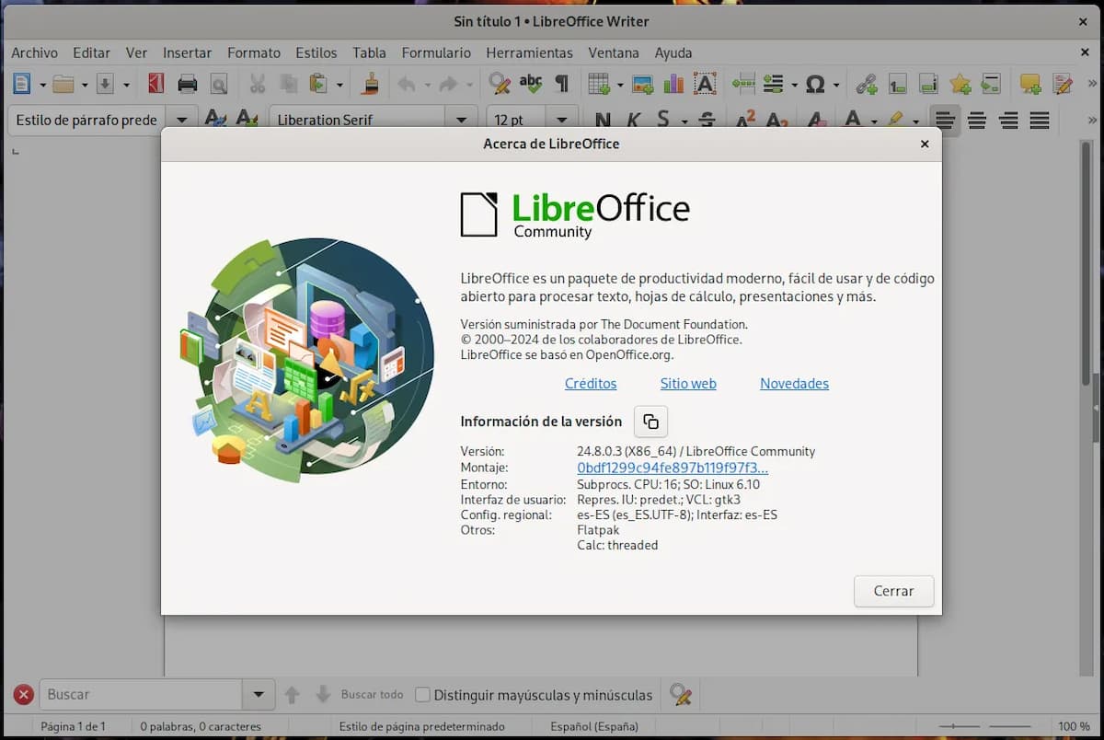The height and width of the screenshot is (740, 1104).
Task: Click the Save document icon
Action: (105, 85)
